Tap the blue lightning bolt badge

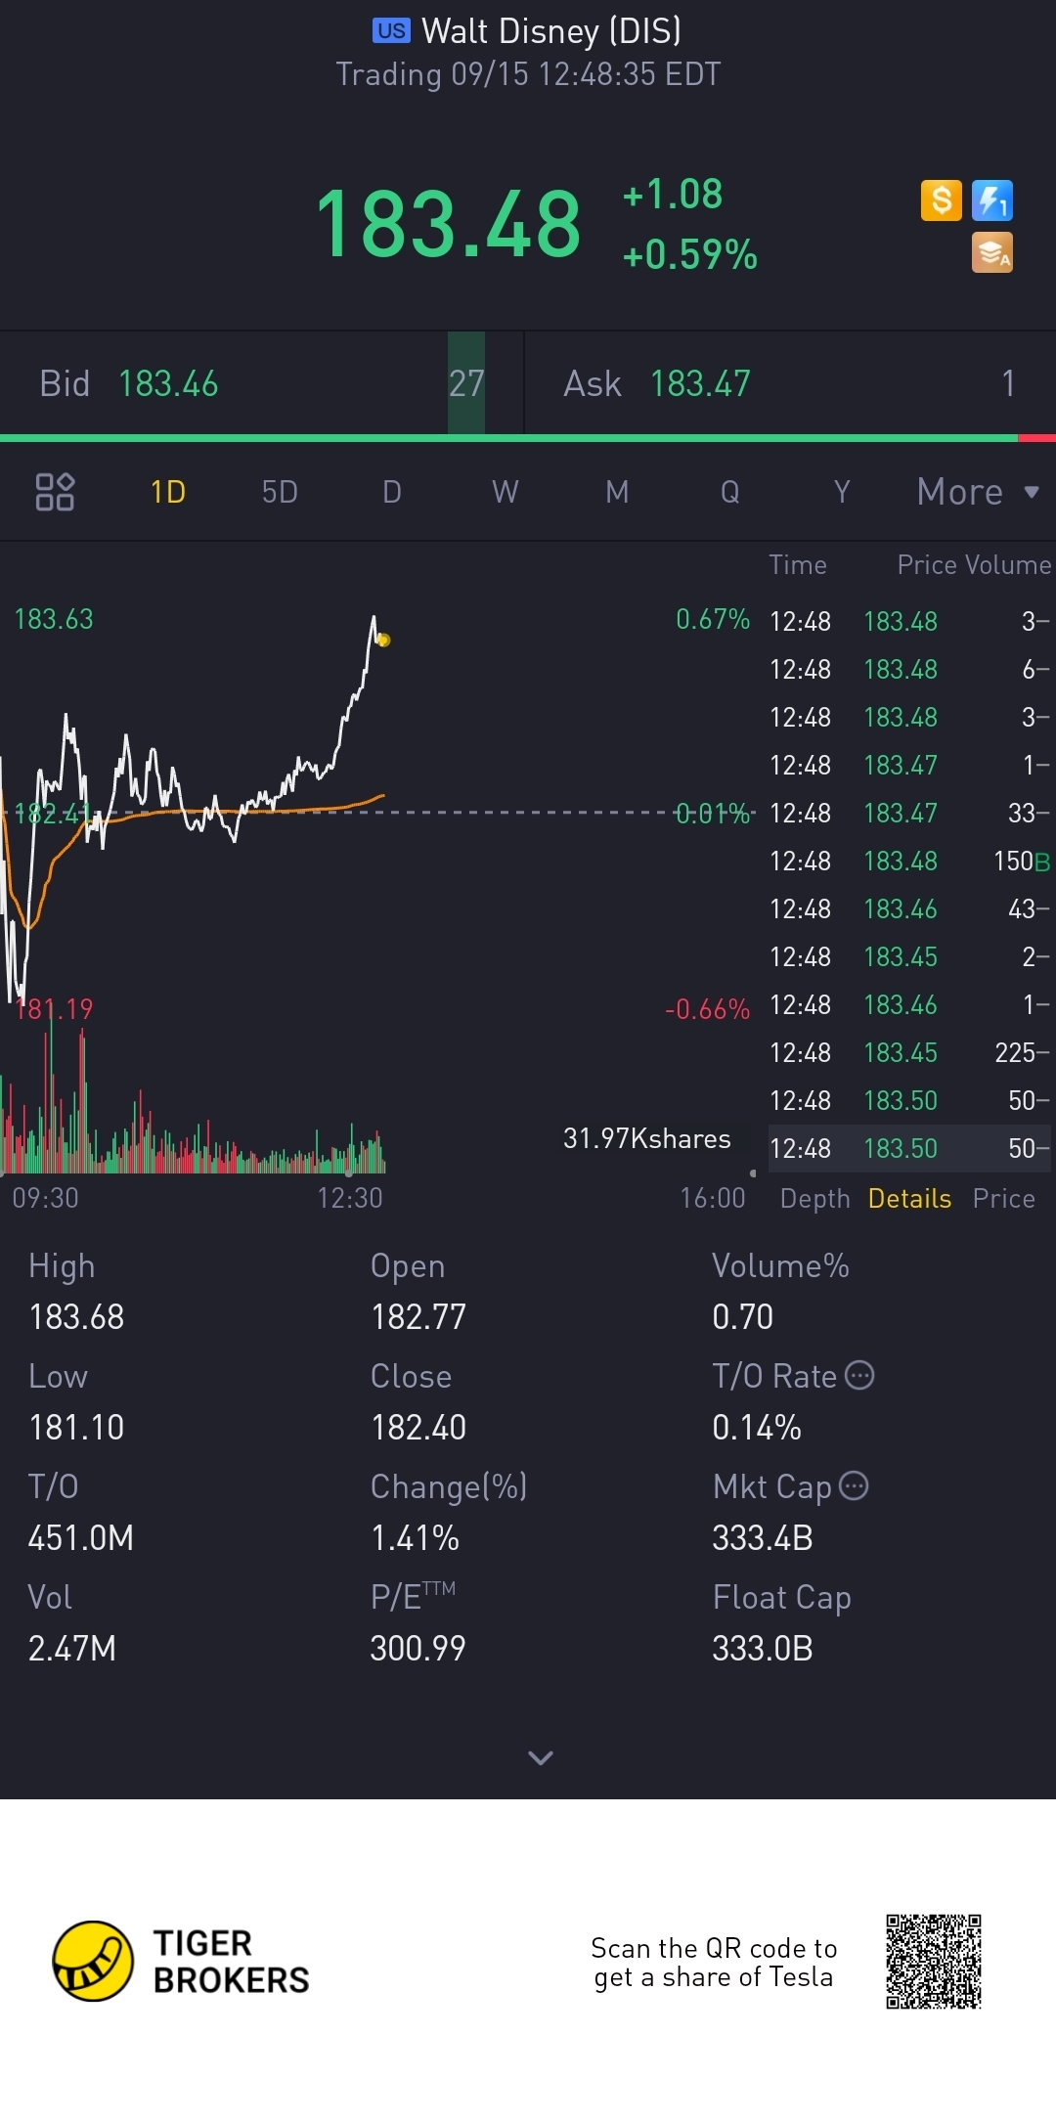pyautogui.click(x=991, y=200)
